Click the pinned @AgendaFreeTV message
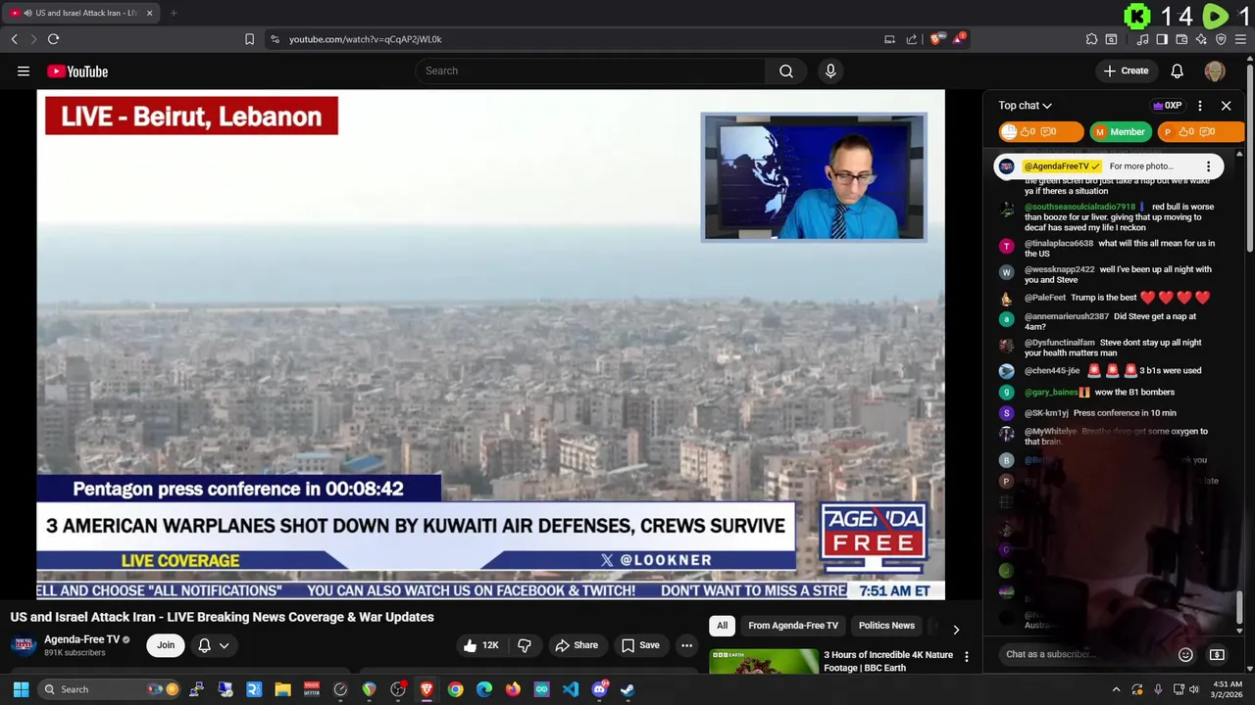This screenshot has height=705, width=1255. 1108,166
